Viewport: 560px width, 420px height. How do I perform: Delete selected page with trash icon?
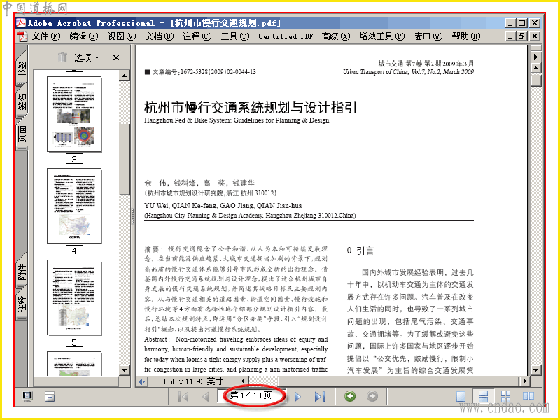pos(62,57)
